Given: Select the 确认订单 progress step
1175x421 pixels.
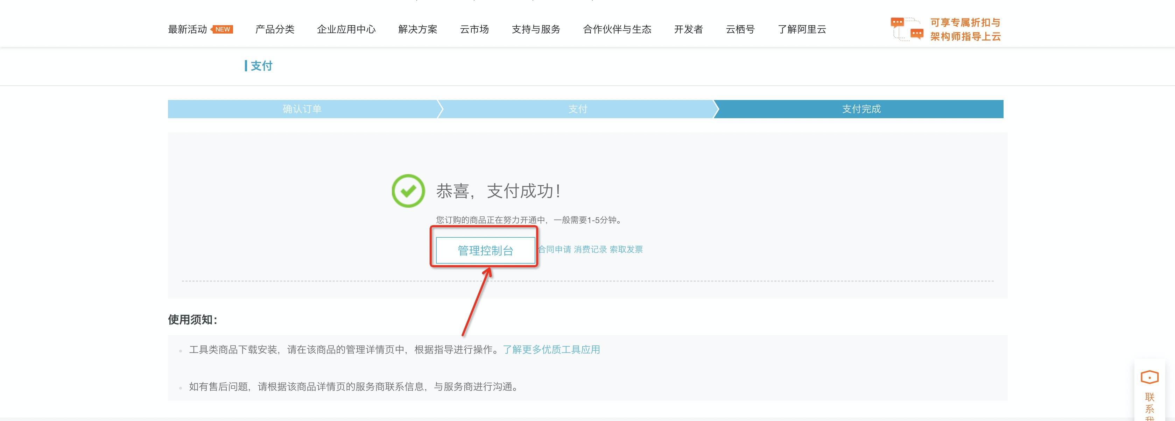Looking at the screenshot, I should point(302,109).
